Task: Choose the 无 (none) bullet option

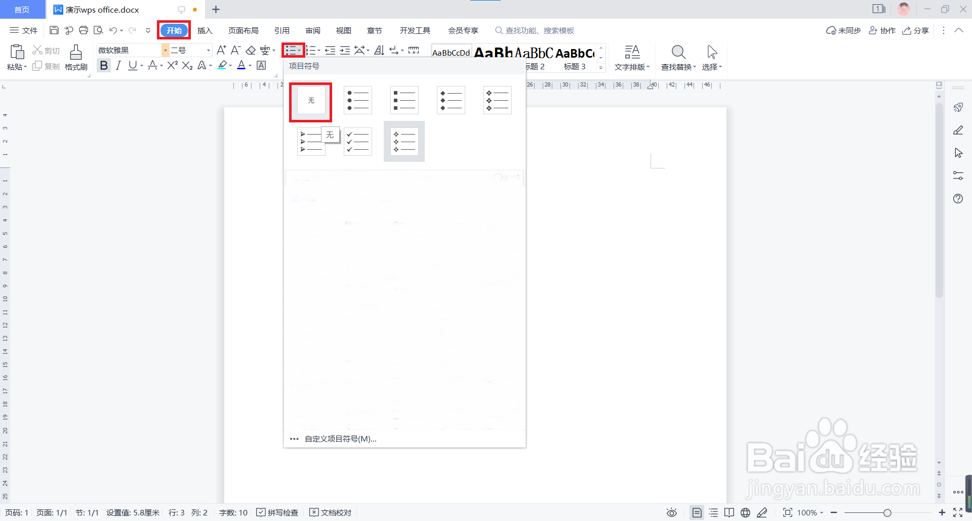Action: pyautogui.click(x=311, y=100)
